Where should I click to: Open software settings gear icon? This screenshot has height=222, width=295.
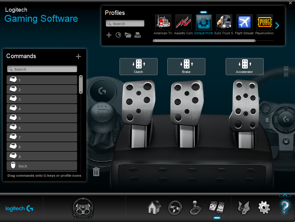coord(264,208)
